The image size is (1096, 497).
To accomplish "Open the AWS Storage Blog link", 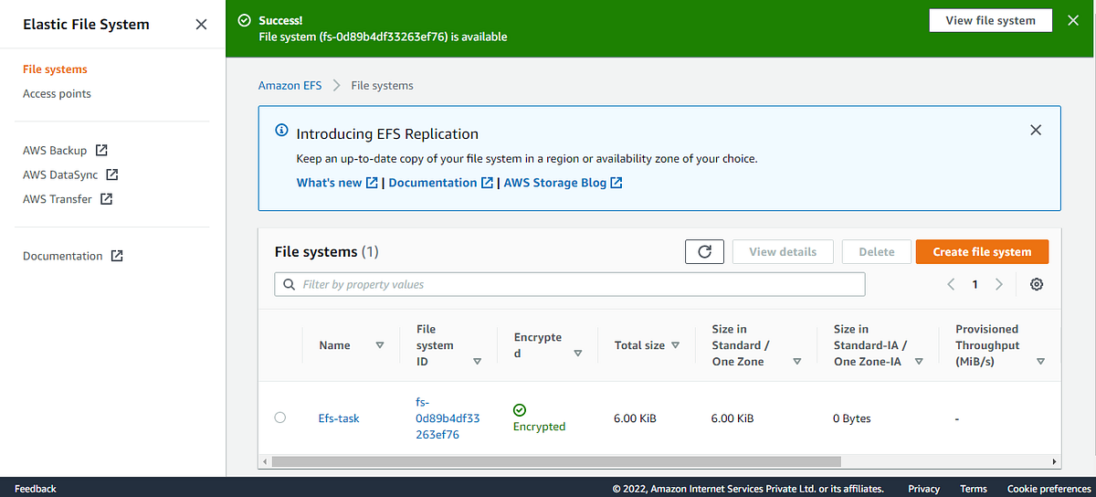I will pyautogui.click(x=555, y=183).
